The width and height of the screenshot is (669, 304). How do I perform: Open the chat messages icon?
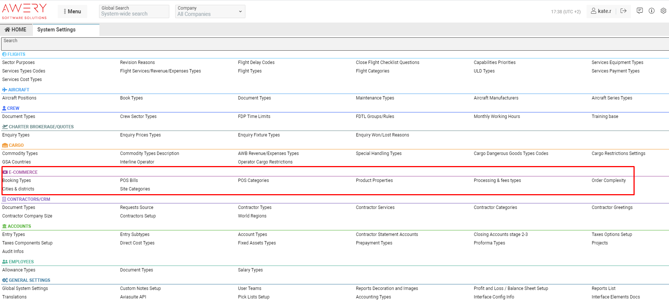tap(640, 11)
